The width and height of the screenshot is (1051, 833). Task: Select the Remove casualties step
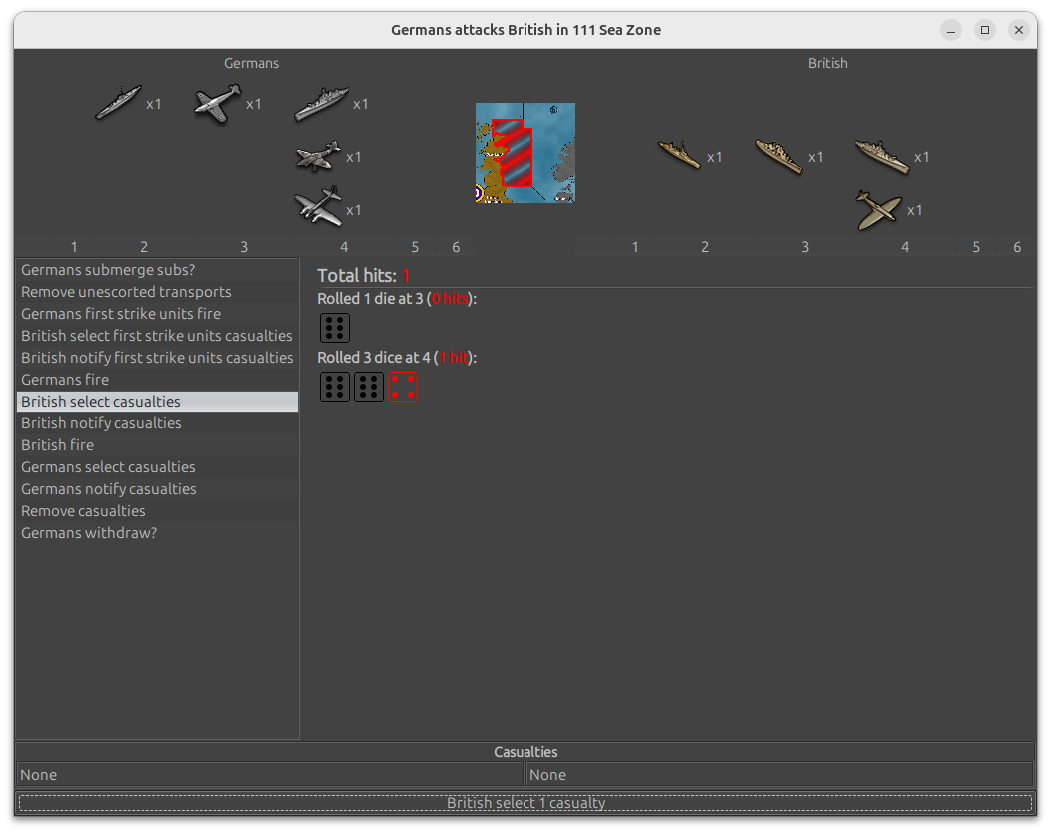[83, 511]
